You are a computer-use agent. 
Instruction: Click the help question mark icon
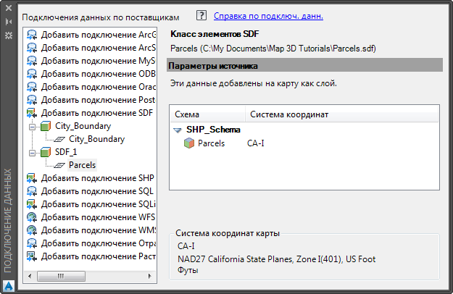[201, 15]
